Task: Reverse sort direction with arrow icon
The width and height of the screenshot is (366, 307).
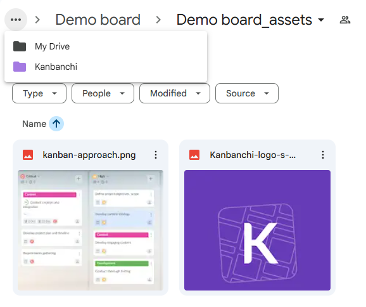Action: 56,124
